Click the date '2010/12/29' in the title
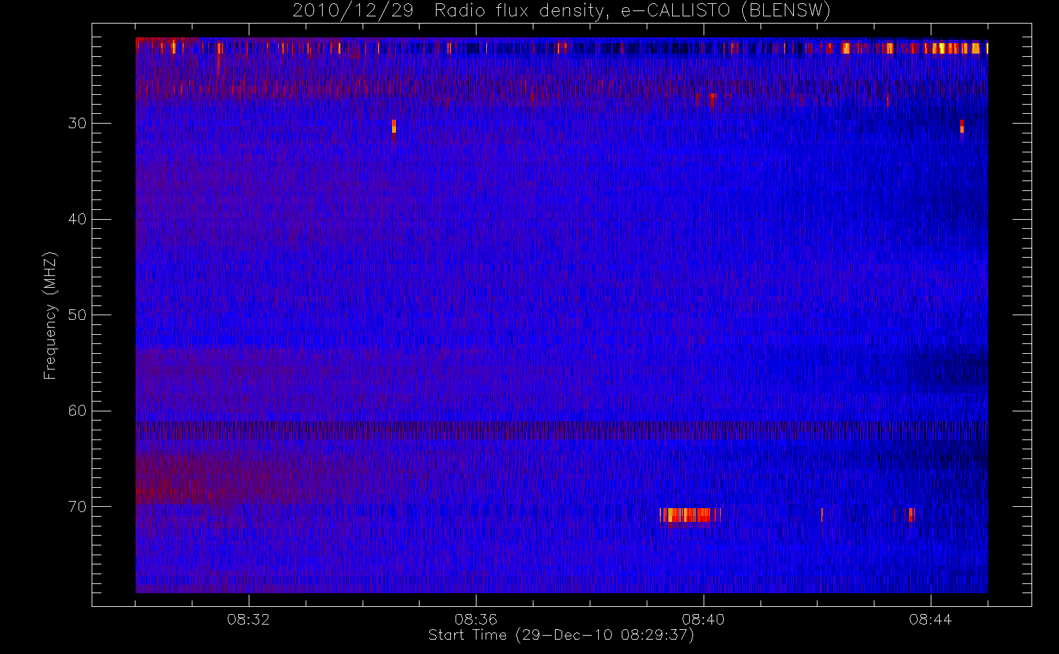1059x654 pixels. (x=353, y=11)
